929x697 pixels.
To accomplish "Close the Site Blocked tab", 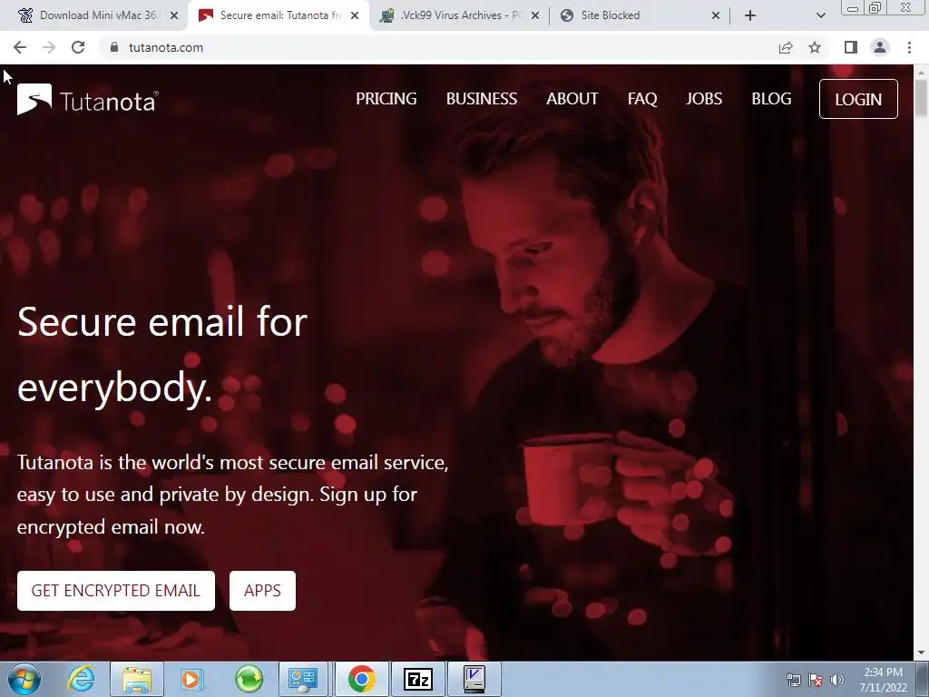I will pyautogui.click(x=716, y=15).
